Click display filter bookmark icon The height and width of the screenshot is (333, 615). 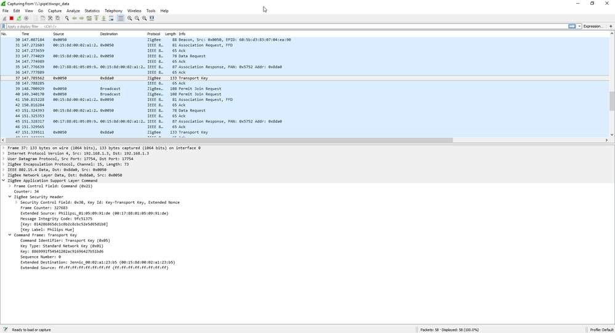pyautogui.click(x=4, y=26)
